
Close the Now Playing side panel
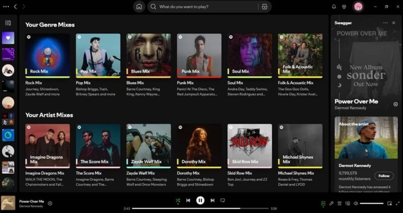coord(393,23)
